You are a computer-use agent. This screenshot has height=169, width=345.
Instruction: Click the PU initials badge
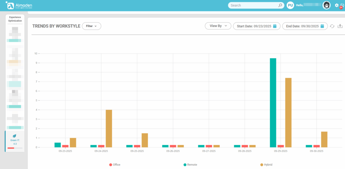pyautogui.click(x=290, y=5)
